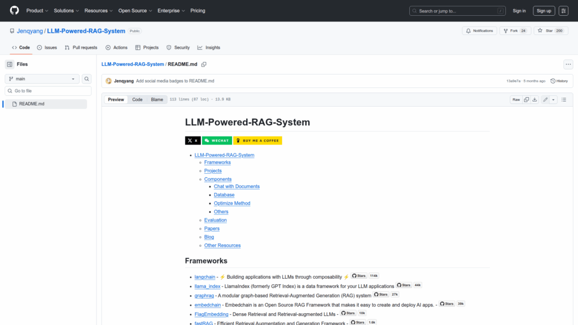This screenshot has height=325, width=578.
Task: Click the X social media badge
Action: pos(193,140)
